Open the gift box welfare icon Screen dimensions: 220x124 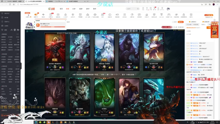tap(191, 15)
